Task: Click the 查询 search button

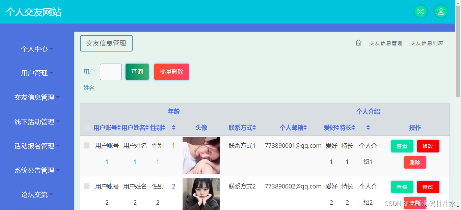Action: coord(137,72)
